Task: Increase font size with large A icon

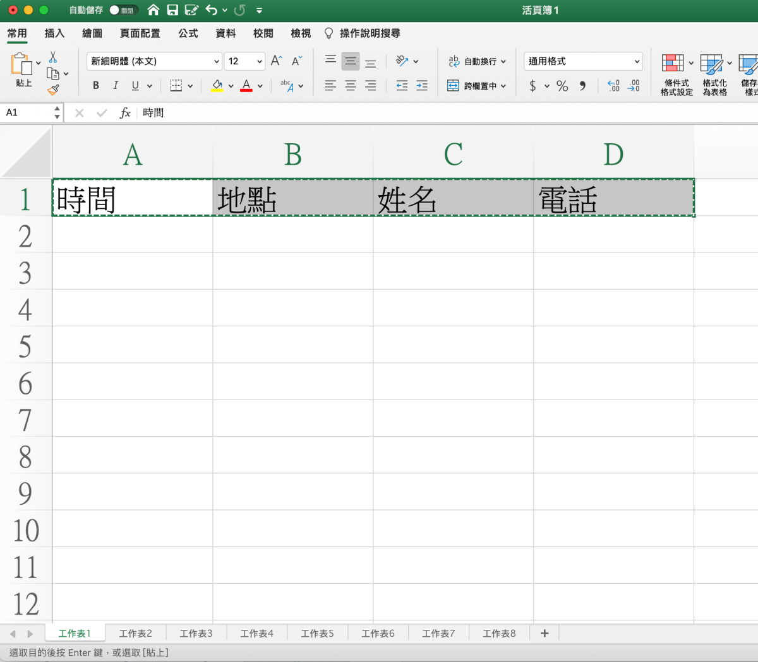Action: coord(276,61)
